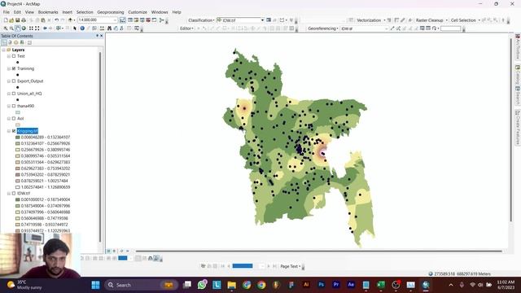Open the Find binoculars tool
The image size is (521, 293).
pyautogui.click(x=109, y=28)
